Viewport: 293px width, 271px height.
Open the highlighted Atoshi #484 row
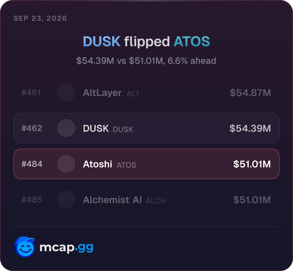coord(146,164)
